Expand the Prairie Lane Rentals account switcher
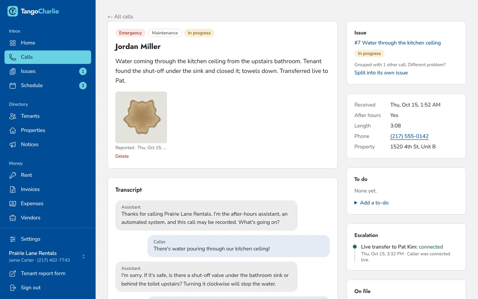Image resolution: width=478 pixels, height=299 pixels. [x=84, y=257]
